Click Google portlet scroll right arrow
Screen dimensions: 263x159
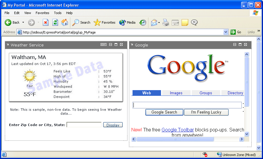tap(241, 139)
